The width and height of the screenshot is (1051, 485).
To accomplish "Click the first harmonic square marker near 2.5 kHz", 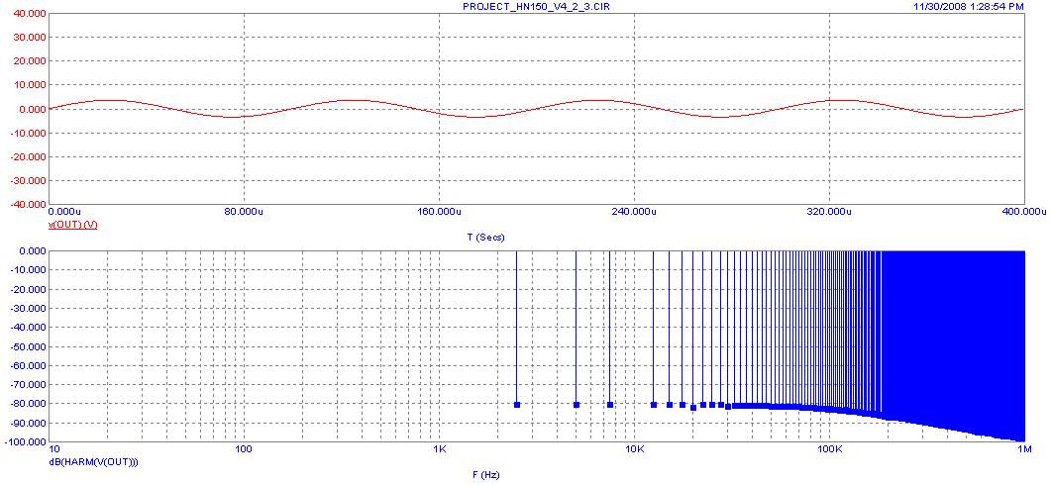I will [517, 405].
